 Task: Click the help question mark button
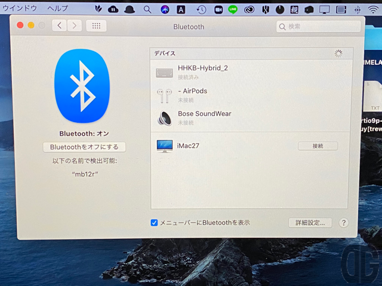pos(344,222)
